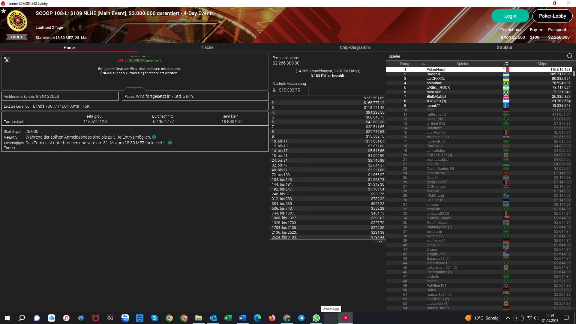
Task: Click the 10. bis 11. payout row
Action: point(328,141)
